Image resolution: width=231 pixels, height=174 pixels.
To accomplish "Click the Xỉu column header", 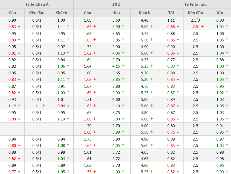I will pos(220,13).
